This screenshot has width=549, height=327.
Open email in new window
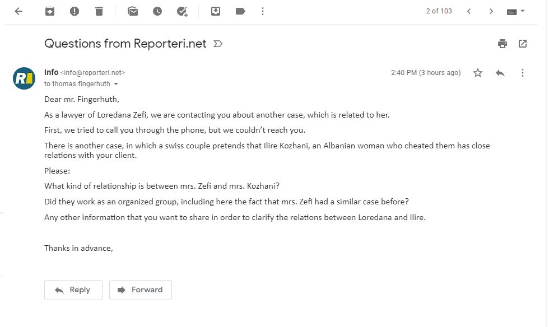(x=522, y=44)
